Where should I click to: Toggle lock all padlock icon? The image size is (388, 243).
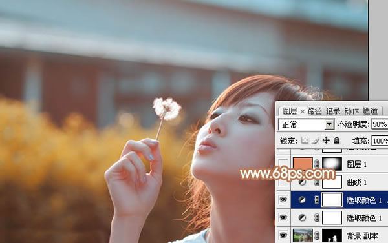click(336, 141)
